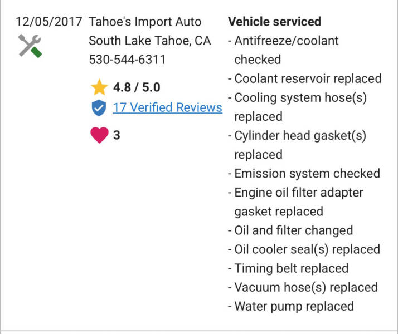Click the pink heart favorites icon

[x=99, y=135]
